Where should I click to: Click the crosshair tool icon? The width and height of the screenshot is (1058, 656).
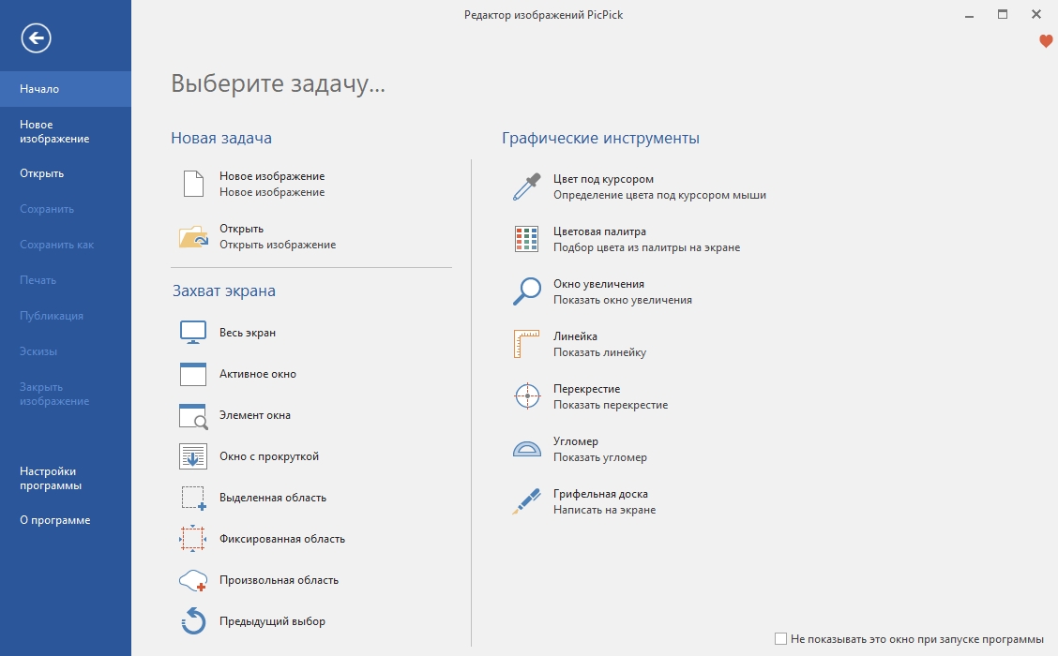(x=527, y=396)
